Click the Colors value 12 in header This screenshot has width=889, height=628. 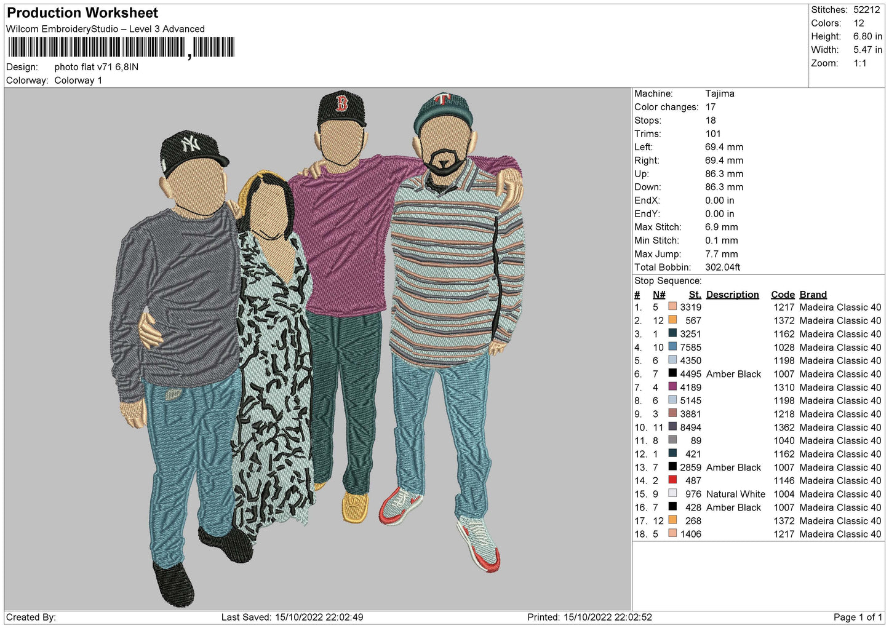[x=859, y=23]
